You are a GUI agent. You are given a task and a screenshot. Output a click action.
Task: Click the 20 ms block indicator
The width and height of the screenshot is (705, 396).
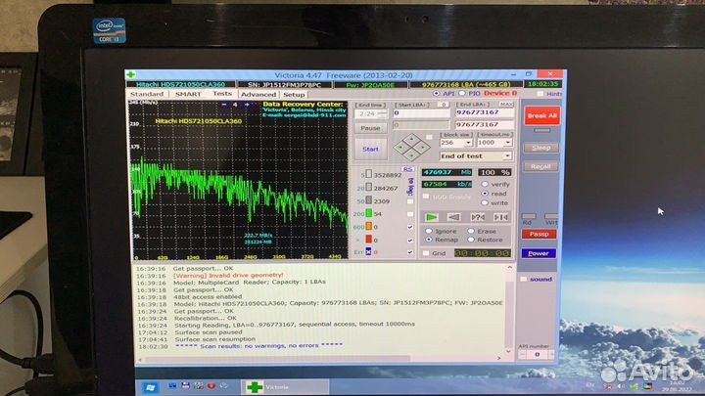(x=369, y=187)
